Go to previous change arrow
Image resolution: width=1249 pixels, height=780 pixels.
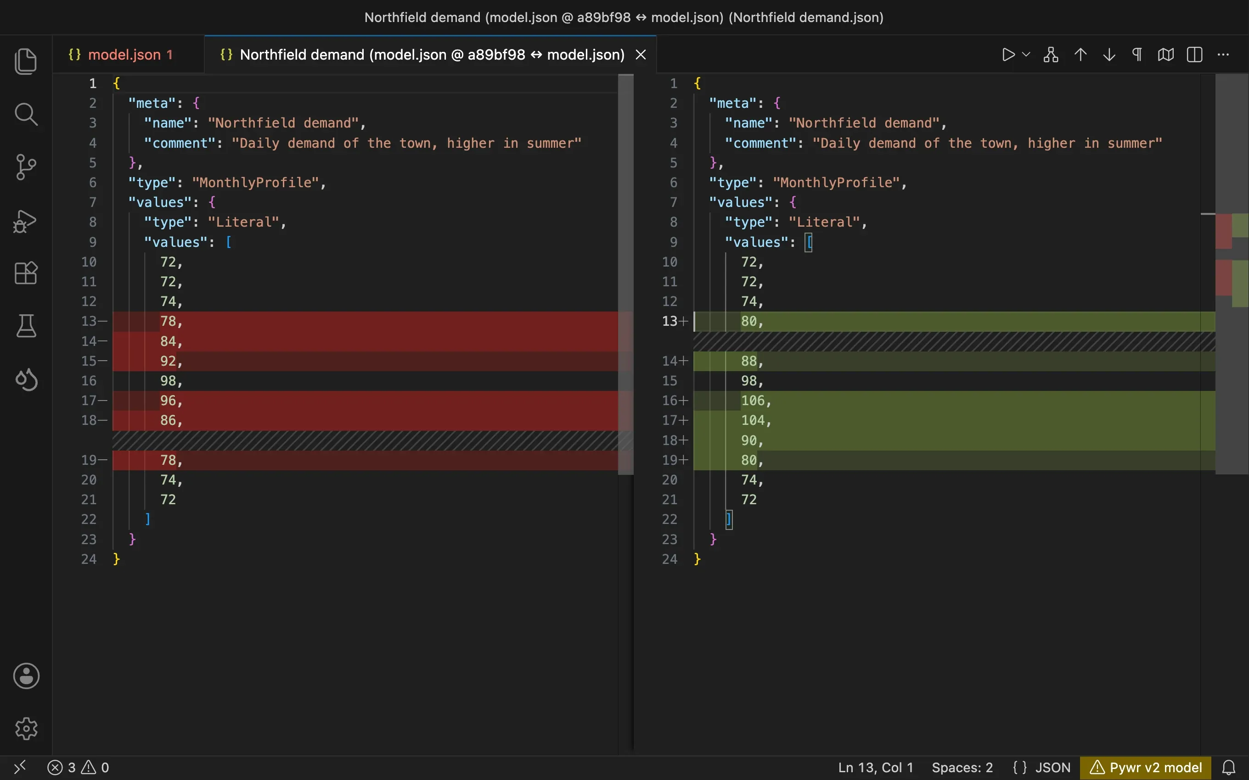pos(1080,55)
